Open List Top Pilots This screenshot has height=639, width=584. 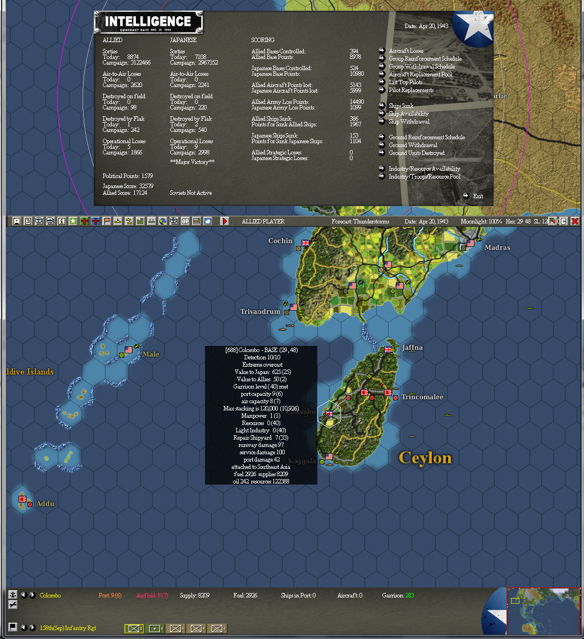pyautogui.click(x=405, y=82)
